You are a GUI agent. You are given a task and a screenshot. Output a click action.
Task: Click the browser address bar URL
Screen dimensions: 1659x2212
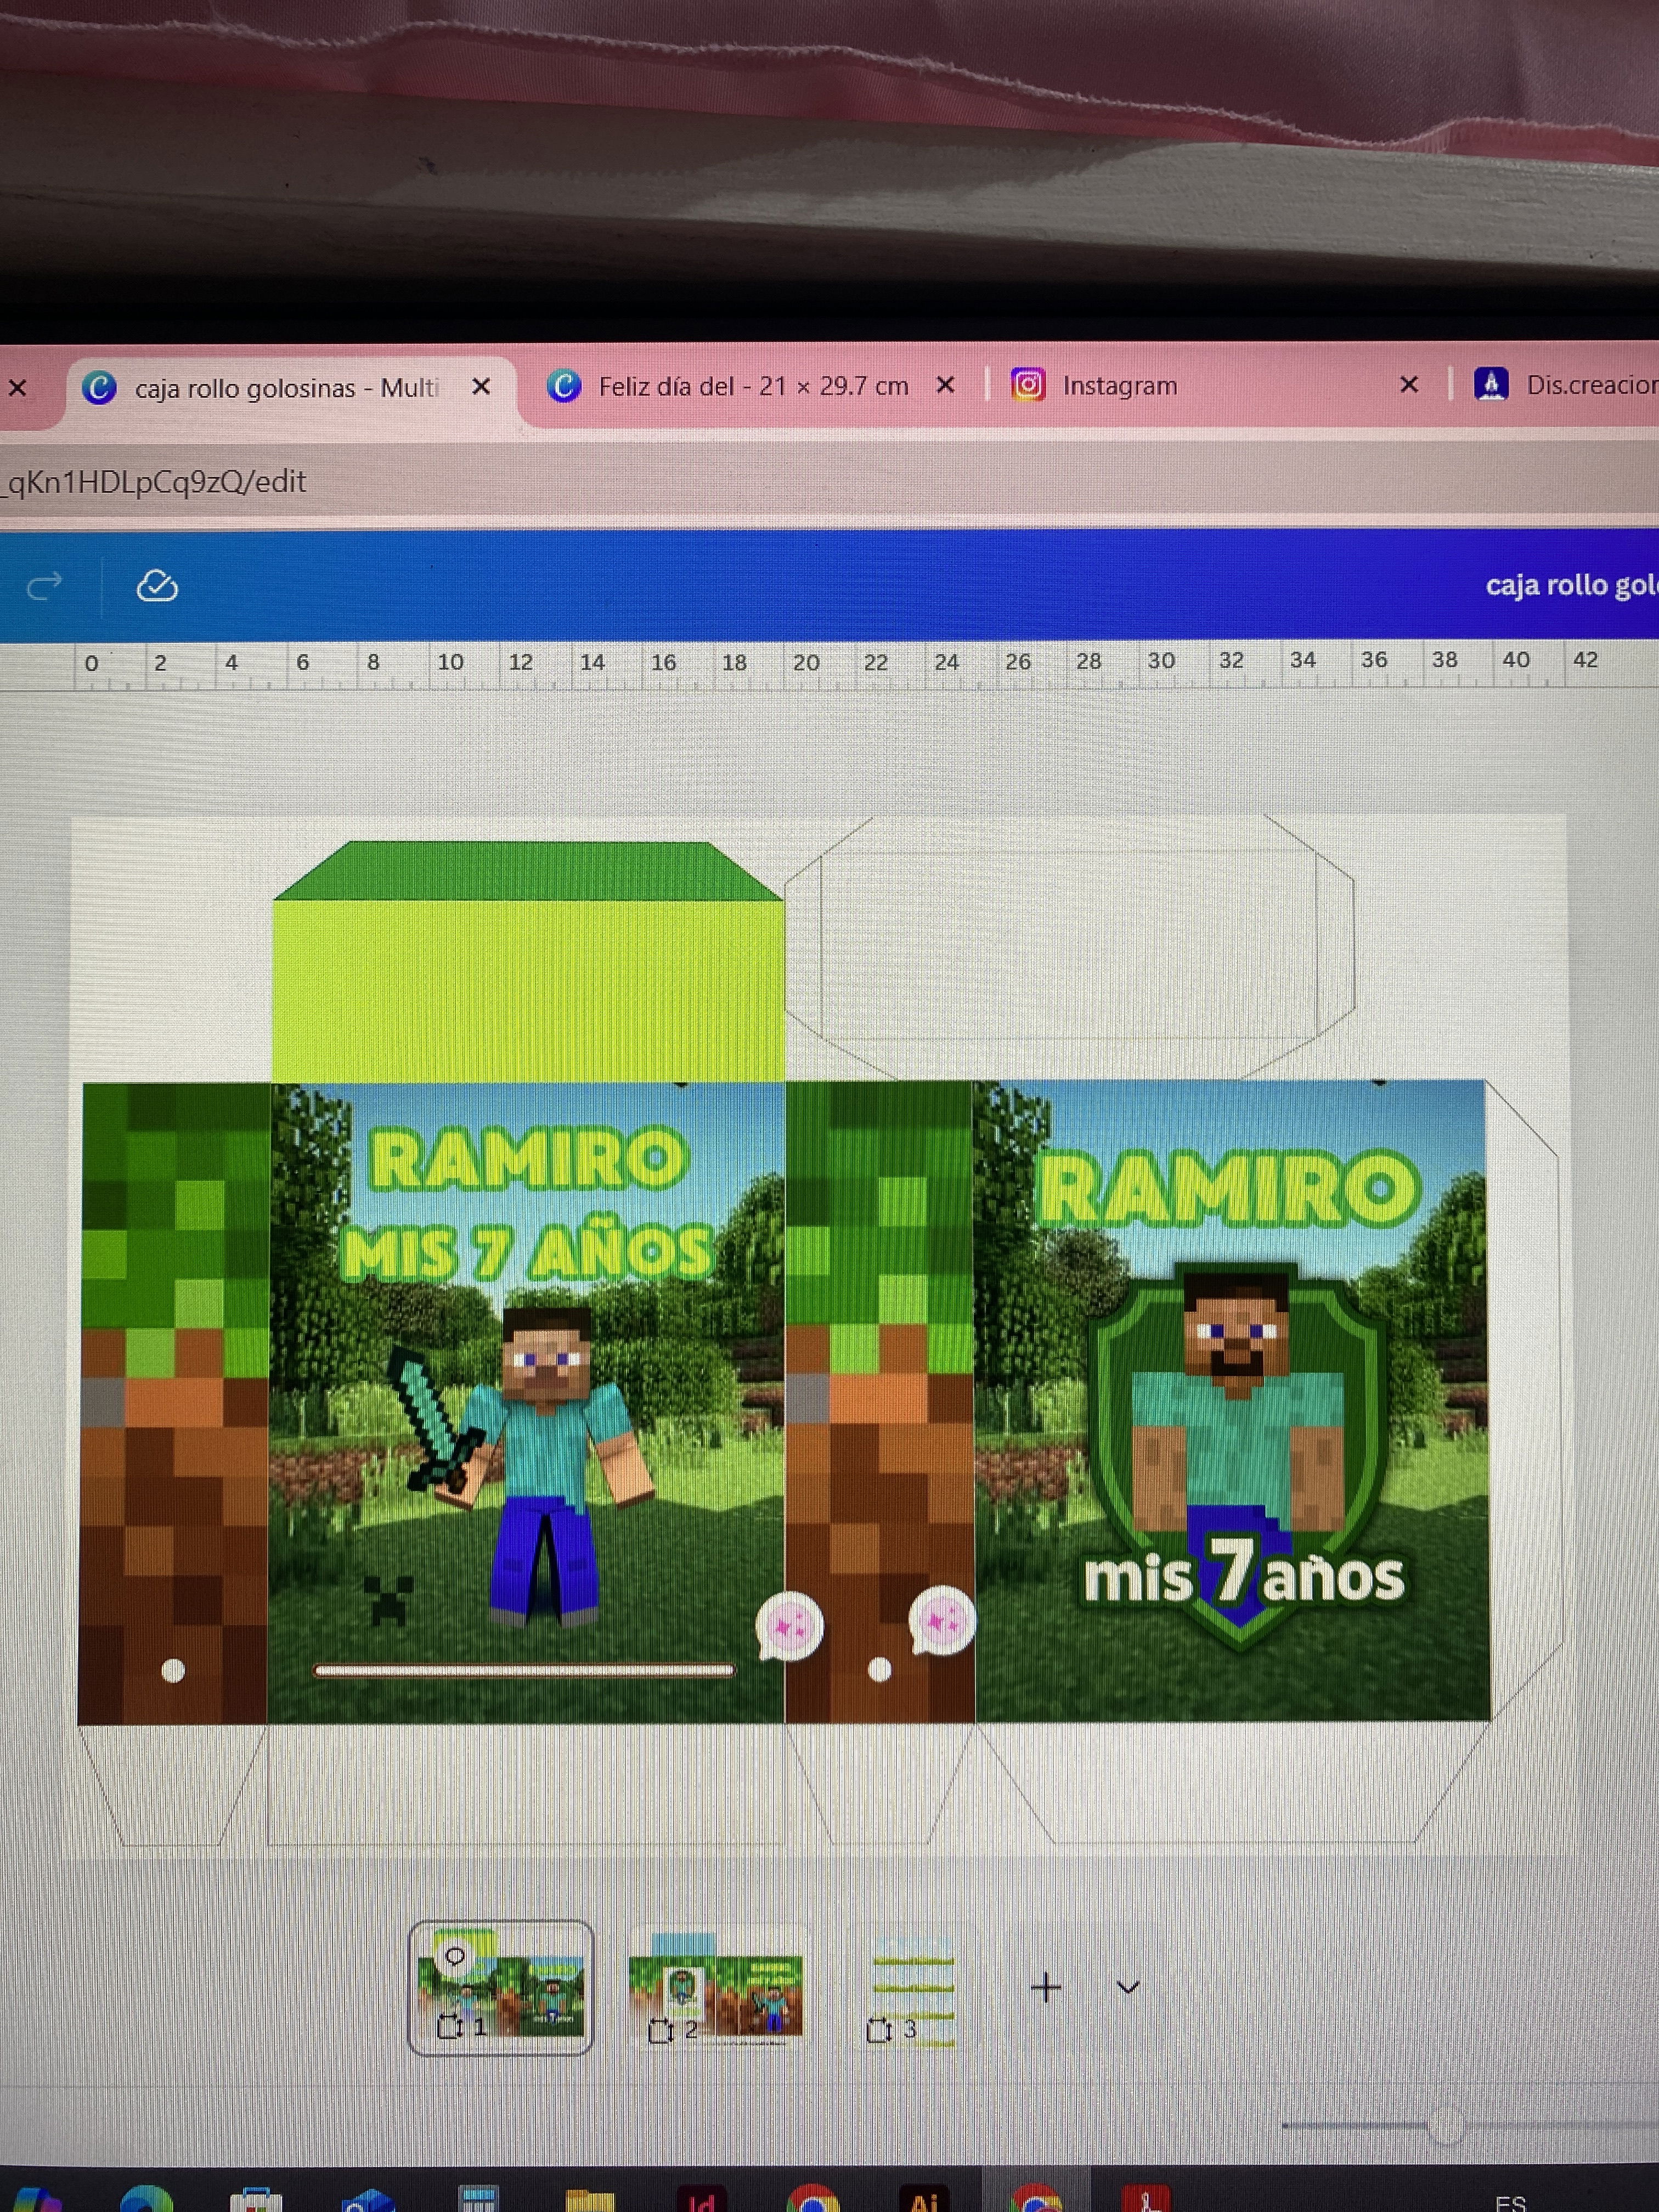click(154, 482)
